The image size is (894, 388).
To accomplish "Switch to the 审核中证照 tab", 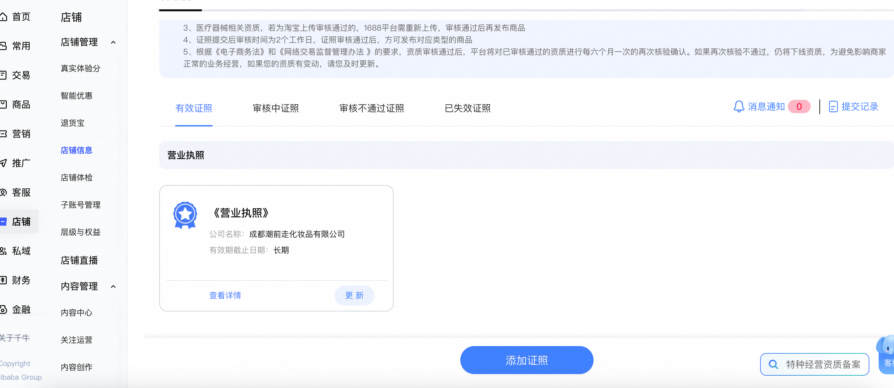I will pos(275,108).
